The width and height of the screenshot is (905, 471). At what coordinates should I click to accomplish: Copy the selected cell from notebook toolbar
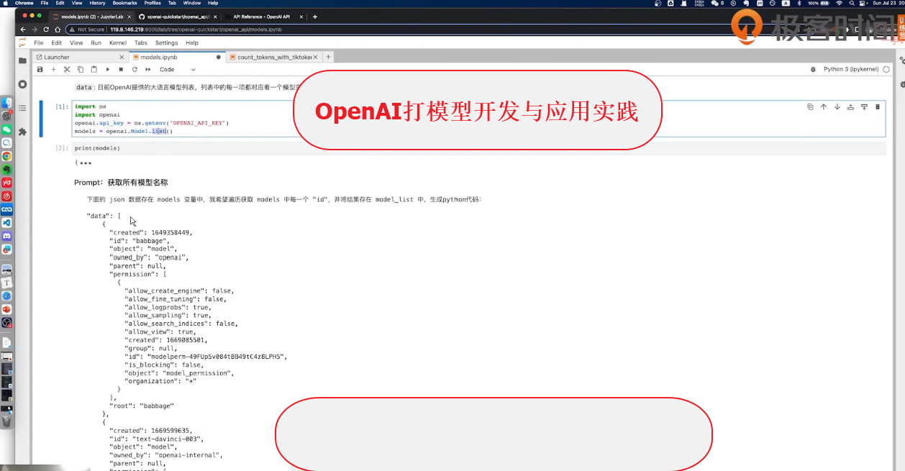click(81, 70)
